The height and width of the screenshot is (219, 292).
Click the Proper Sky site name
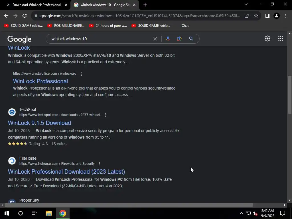point(29,200)
